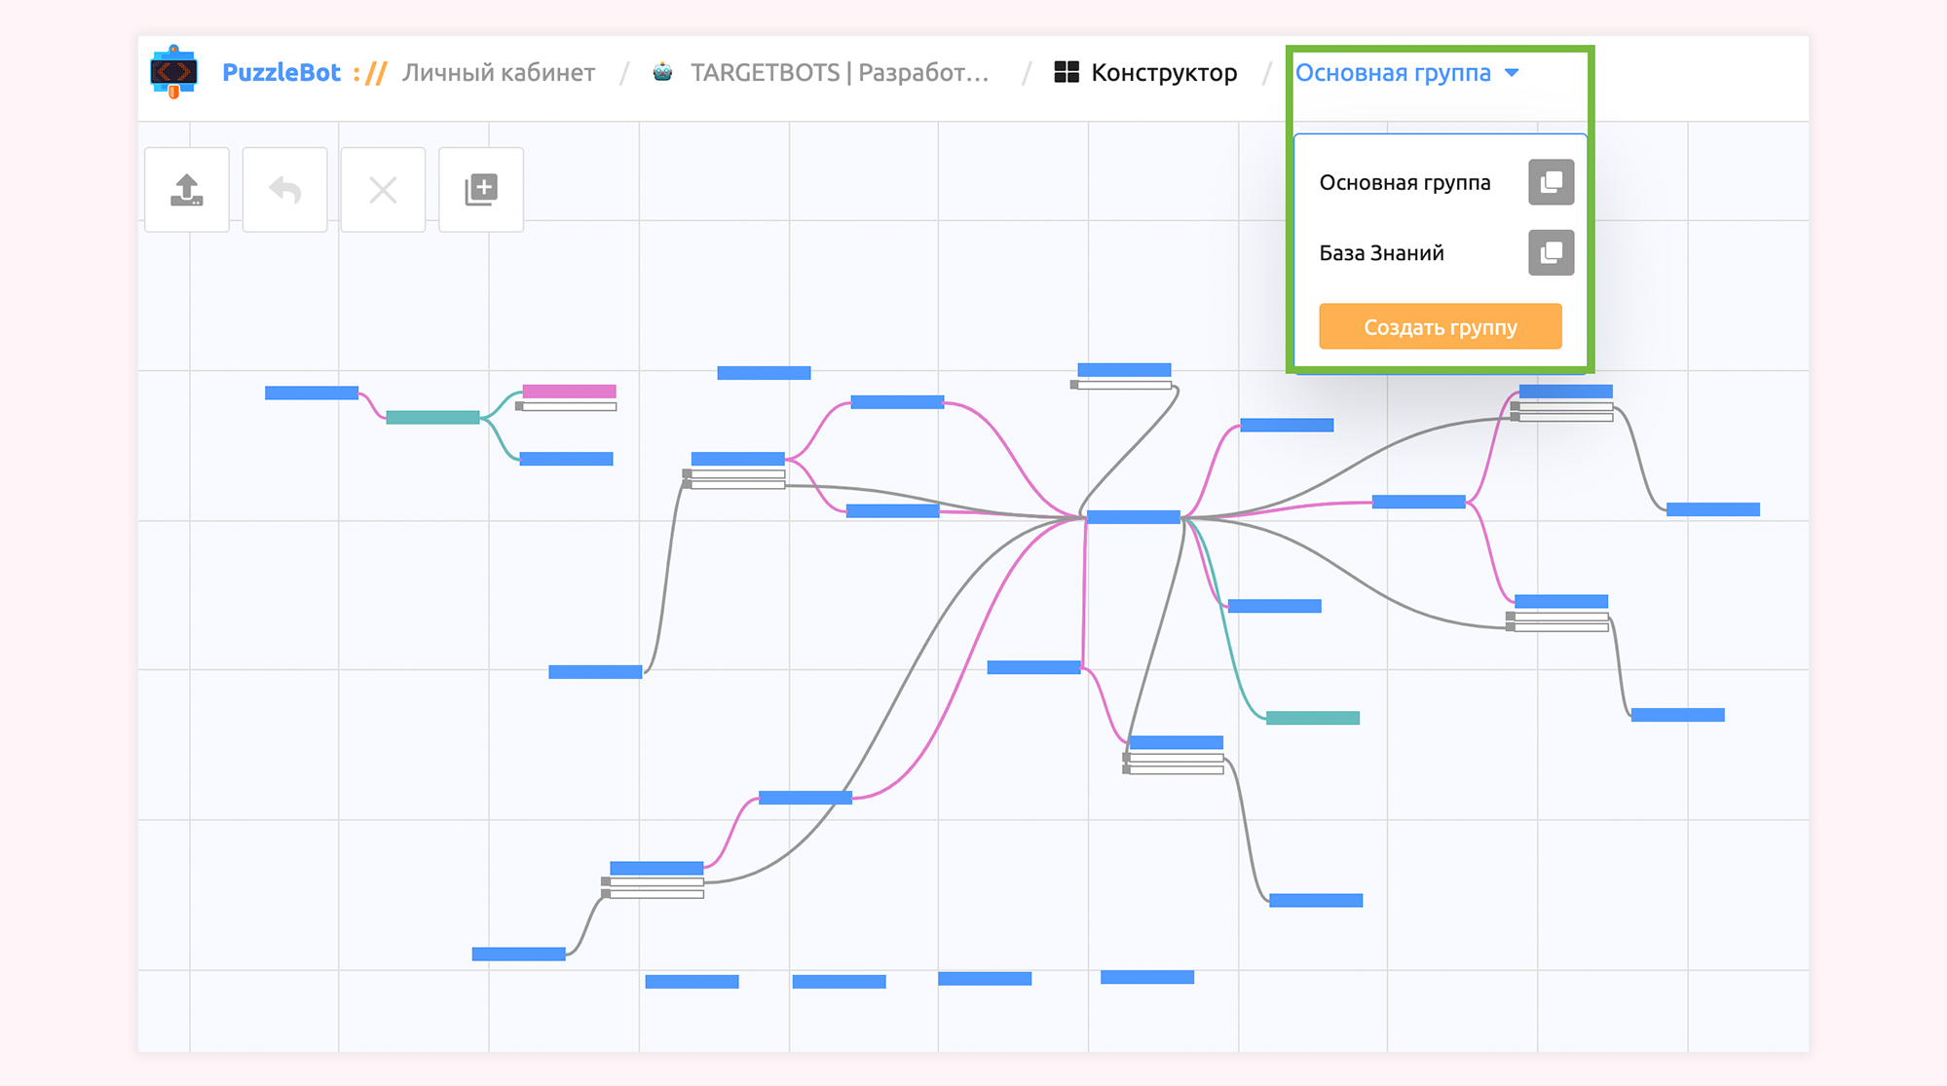Select the central blue hub node
Screen dimensions: 1947x1086
click(1133, 517)
